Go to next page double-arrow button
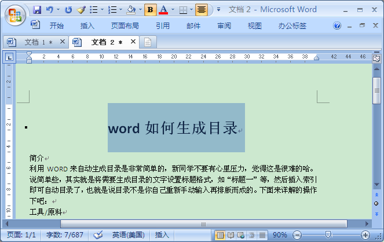Screen dimensions: 384x242 376,214
